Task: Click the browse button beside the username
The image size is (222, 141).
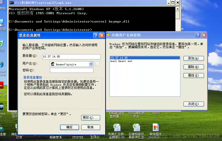Action: (97, 64)
